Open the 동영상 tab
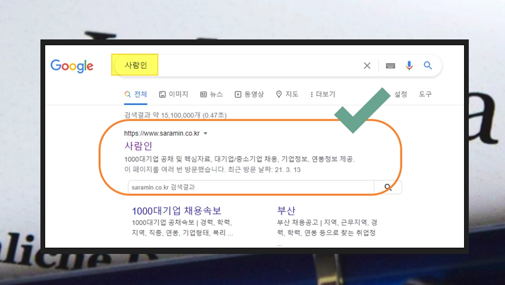This screenshot has width=505, height=285. tap(249, 94)
